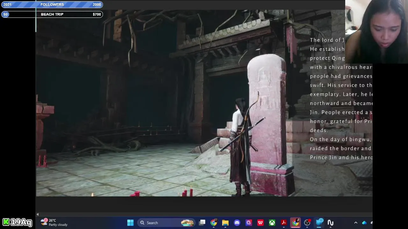Launch Discord from the taskbar

237,223
